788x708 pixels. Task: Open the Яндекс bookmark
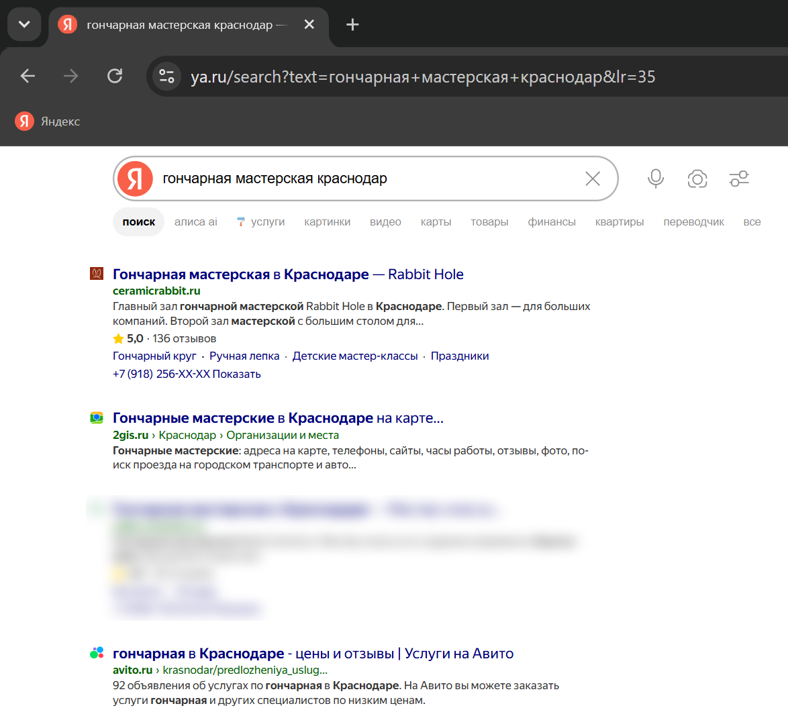(48, 121)
